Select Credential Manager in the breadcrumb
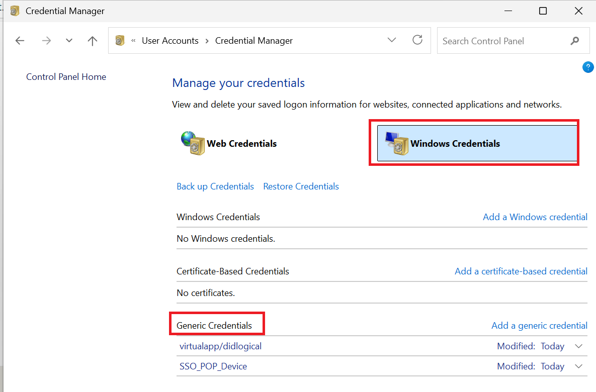 [x=253, y=40]
